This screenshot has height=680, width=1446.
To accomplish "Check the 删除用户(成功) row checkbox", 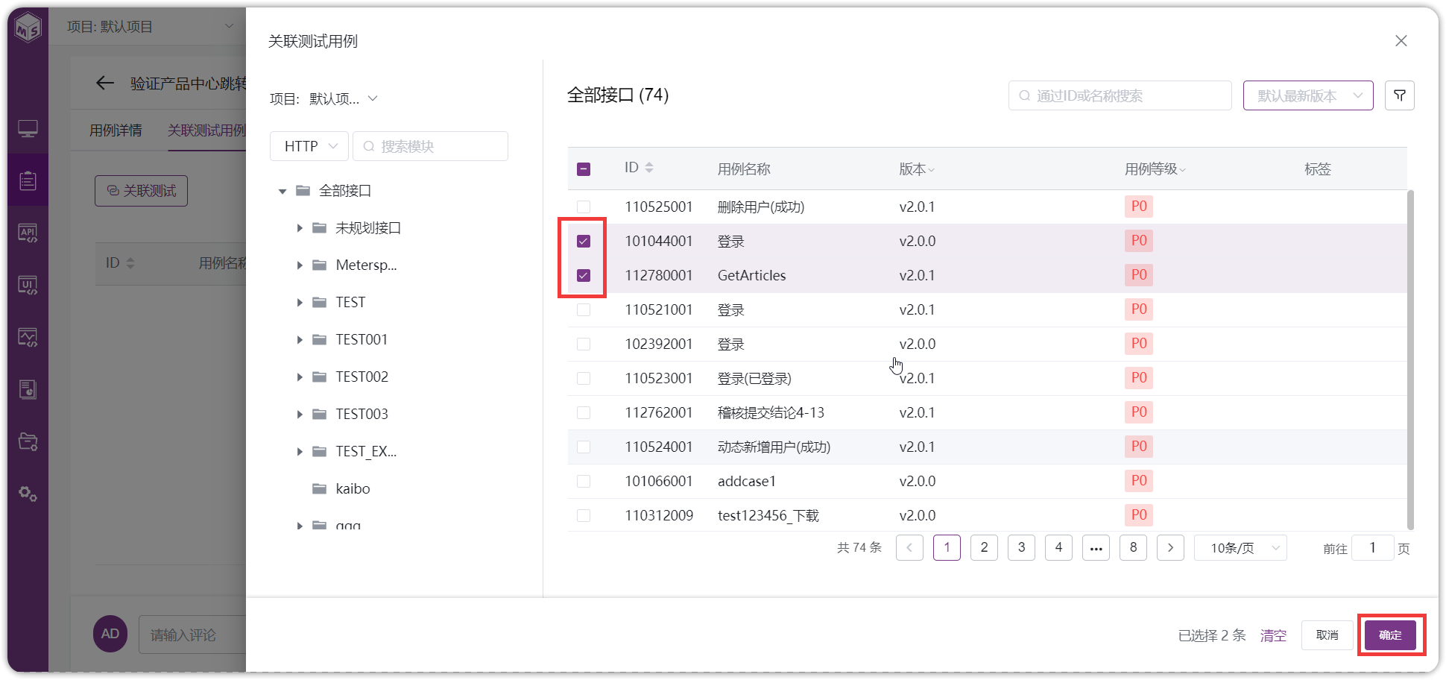I will tap(584, 207).
